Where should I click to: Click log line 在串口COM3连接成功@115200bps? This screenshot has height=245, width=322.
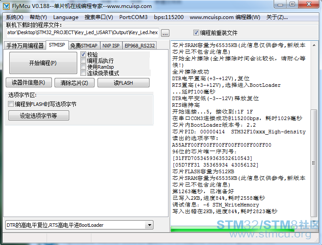point(237,118)
